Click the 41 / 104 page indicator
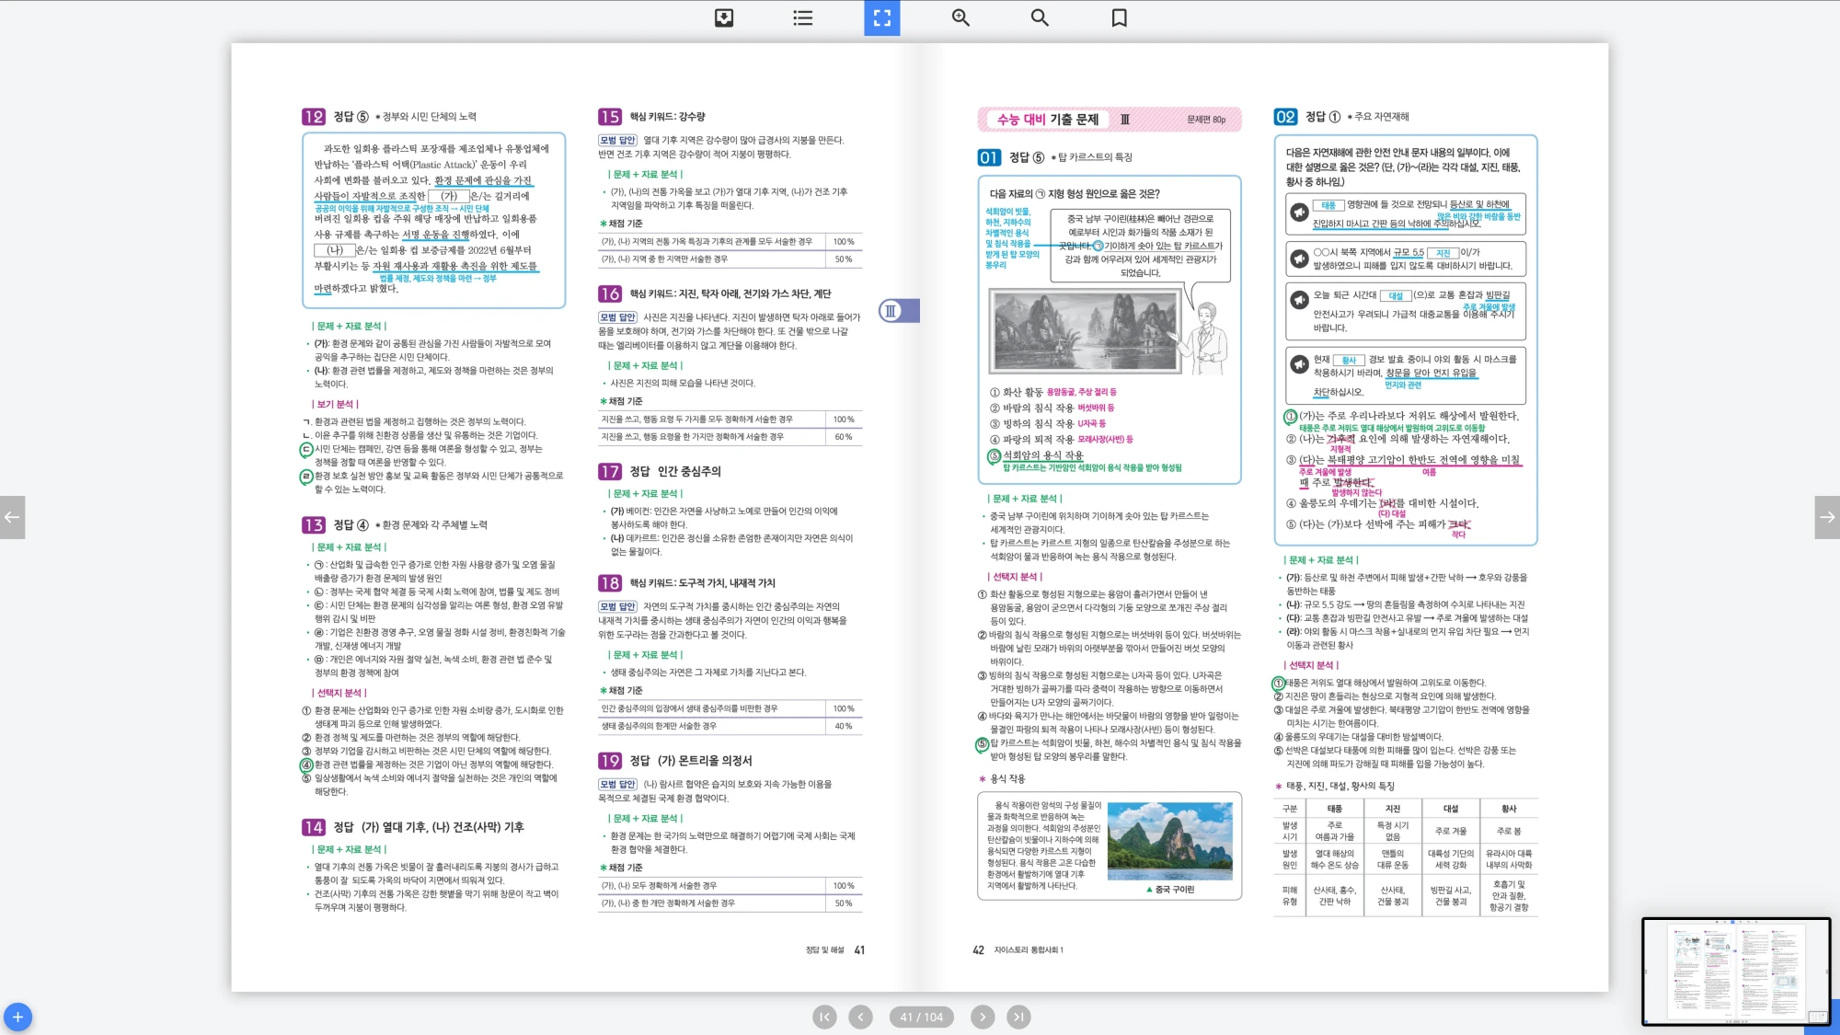Image resolution: width=1840 pixels, height=1035 pixels. click(x=921, y=1017)
